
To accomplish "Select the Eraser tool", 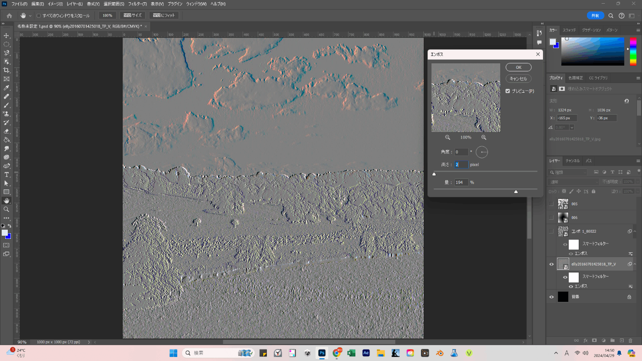I will click(6, 131).
